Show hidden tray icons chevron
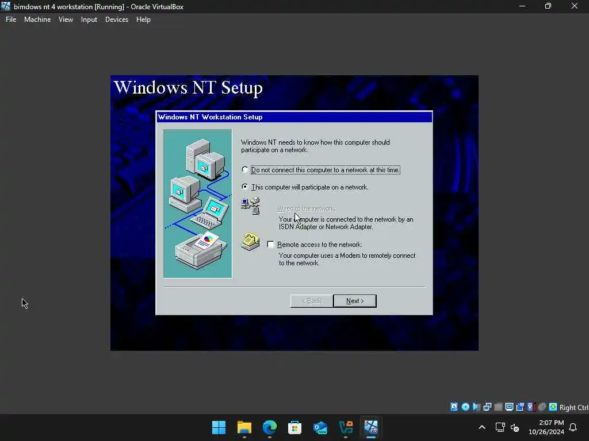This screenshot has width=589, height=441. tap(482, 427)
